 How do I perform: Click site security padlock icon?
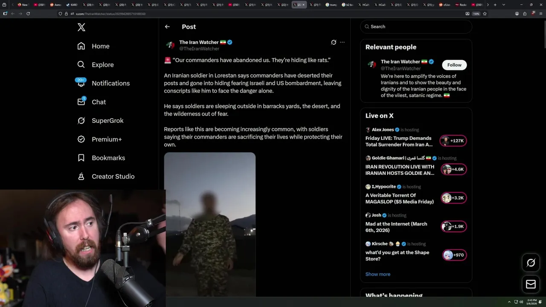(x=66, y=14)
